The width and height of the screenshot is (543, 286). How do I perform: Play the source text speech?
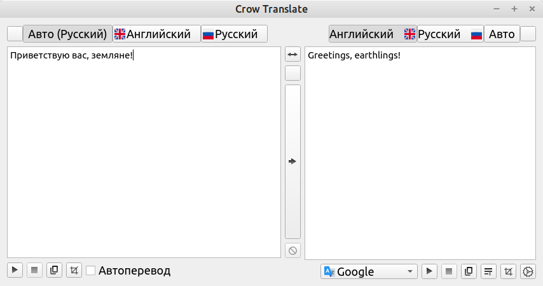[15, 270]
